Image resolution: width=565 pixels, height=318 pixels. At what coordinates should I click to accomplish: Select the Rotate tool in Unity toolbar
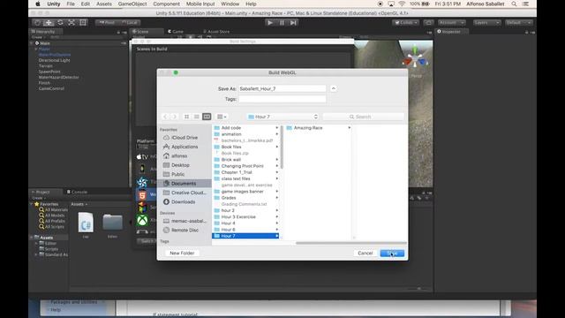coord(60,22)
